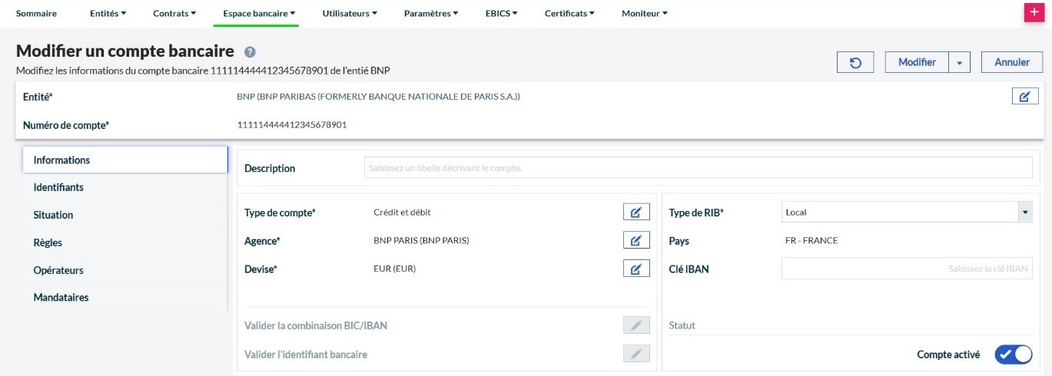Select the Mandataires section

point(61,298)
